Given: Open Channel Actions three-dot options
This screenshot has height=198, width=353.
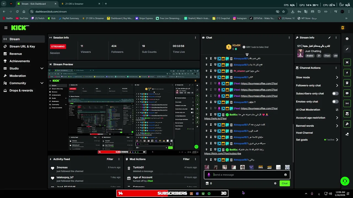Looking at the screenshot, I should coord(336,68).
